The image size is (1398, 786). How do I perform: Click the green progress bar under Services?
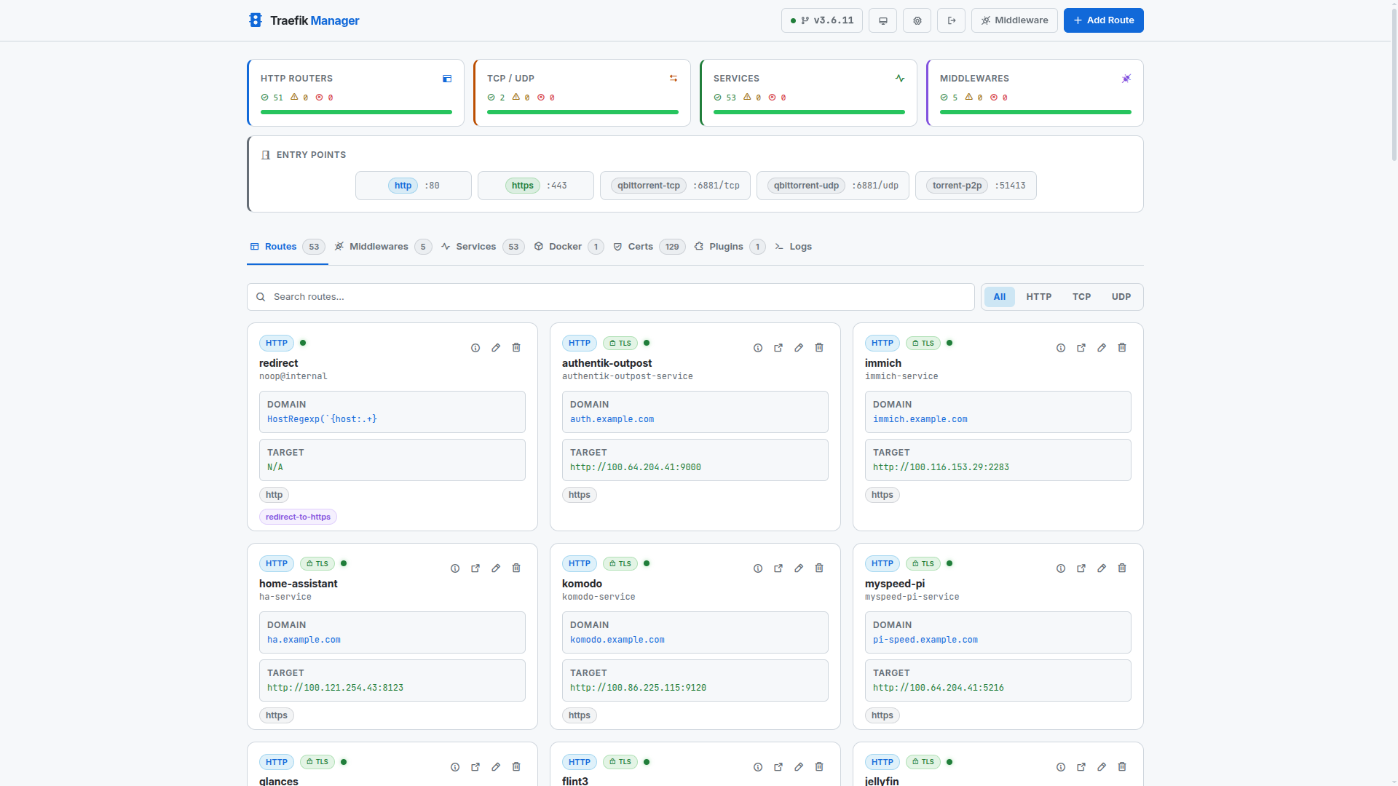pos(808,112)
